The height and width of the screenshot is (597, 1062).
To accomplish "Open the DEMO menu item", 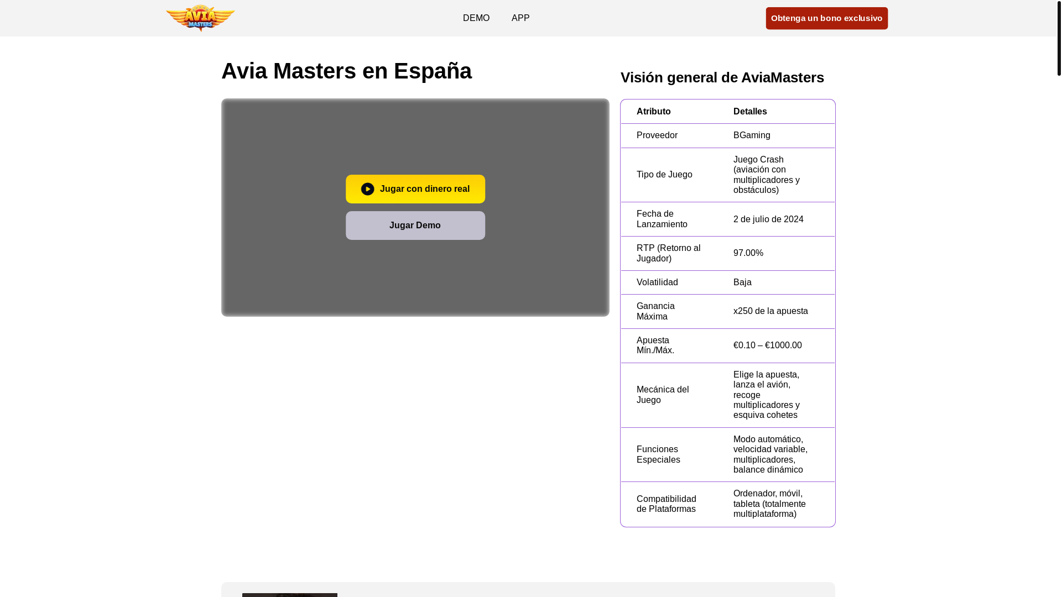I will (476, 18).
